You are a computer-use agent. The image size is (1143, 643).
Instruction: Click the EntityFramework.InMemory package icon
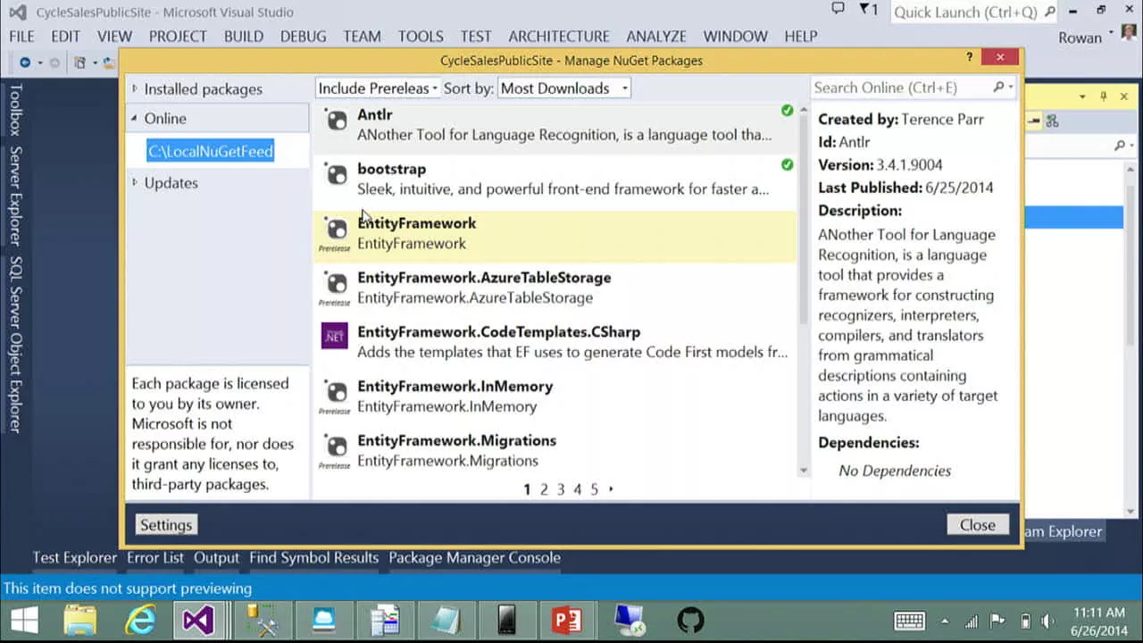coord(335,391)
